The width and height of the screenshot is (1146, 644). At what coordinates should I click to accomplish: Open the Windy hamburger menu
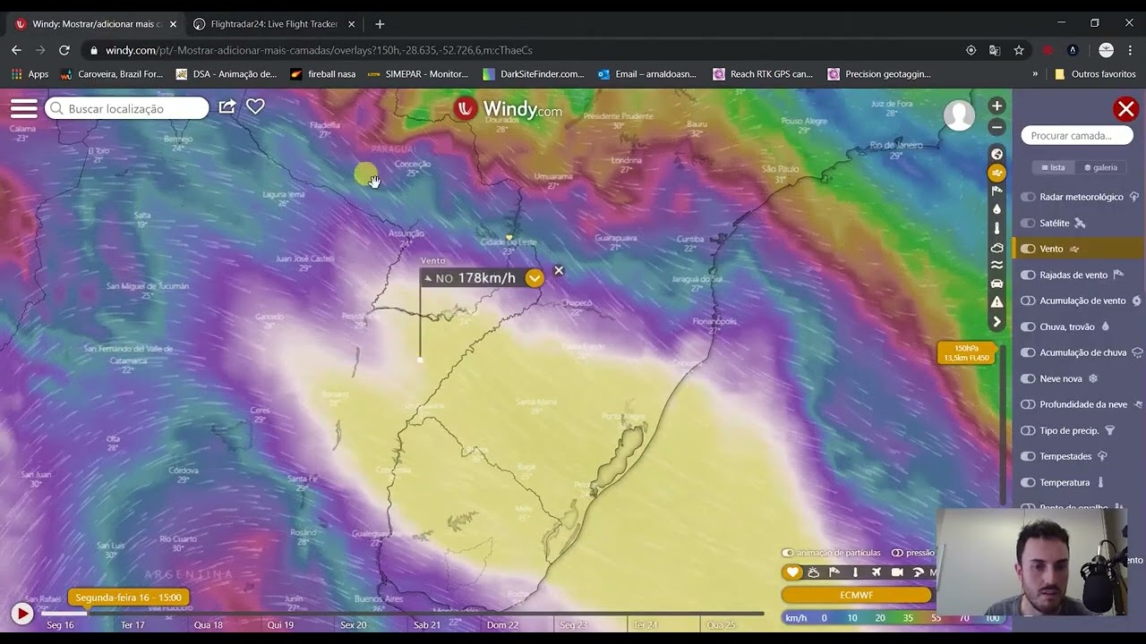point(24,108)
